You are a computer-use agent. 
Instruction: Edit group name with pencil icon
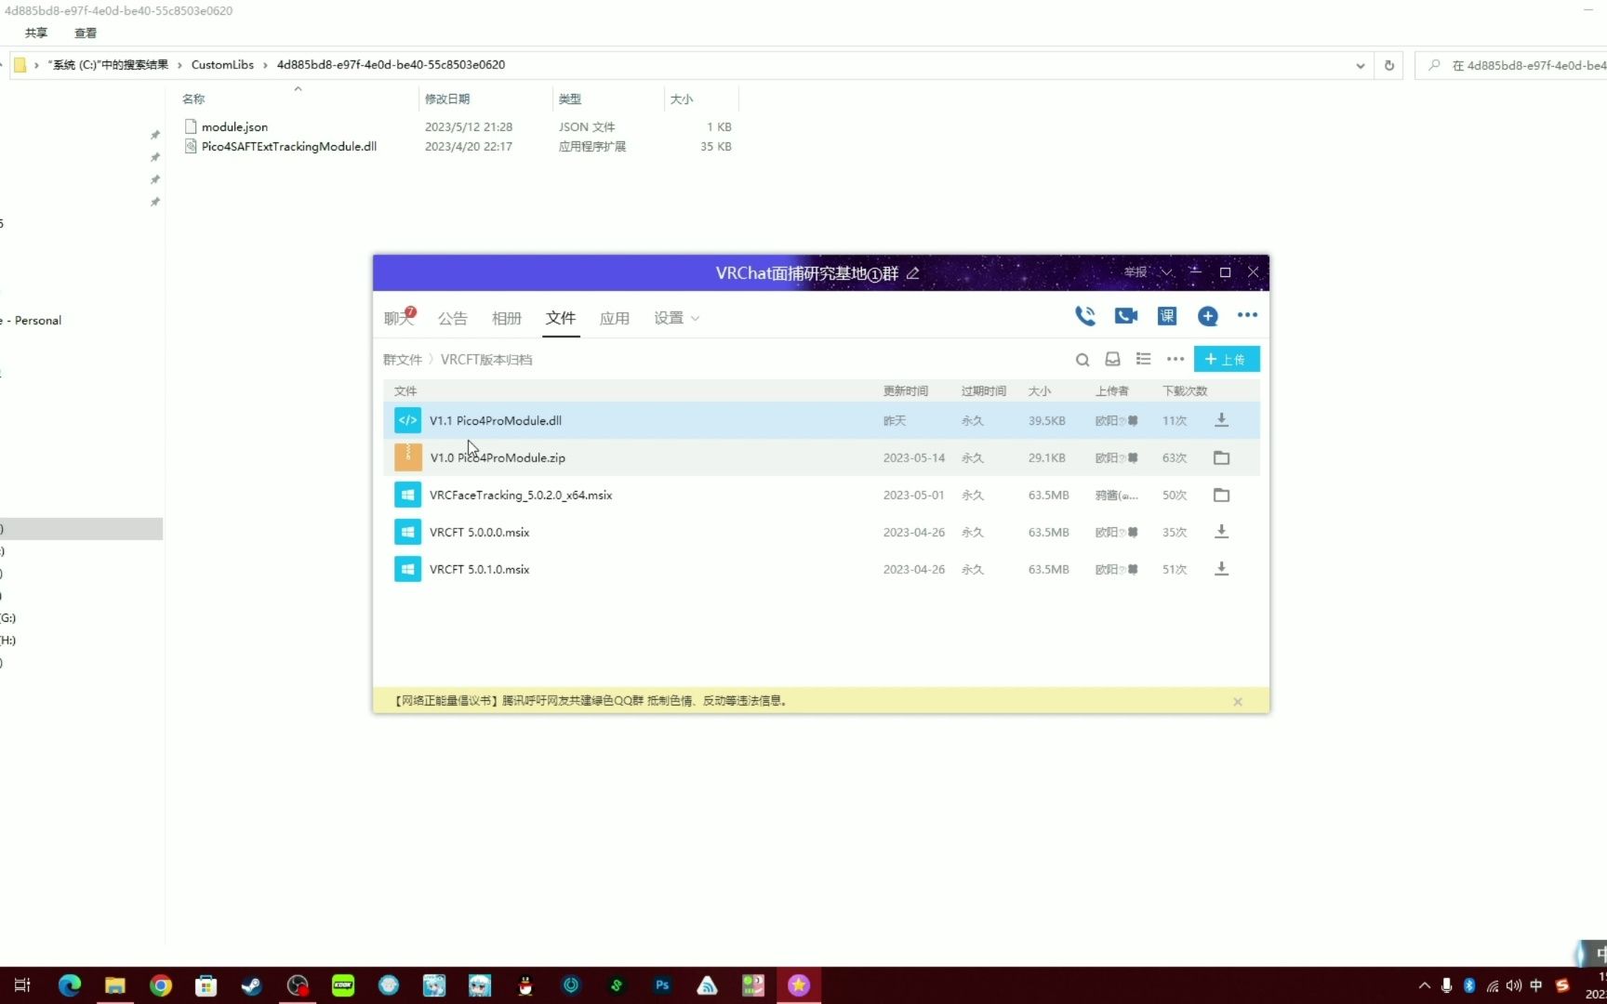pyautogui.click(x=912, y=273)
